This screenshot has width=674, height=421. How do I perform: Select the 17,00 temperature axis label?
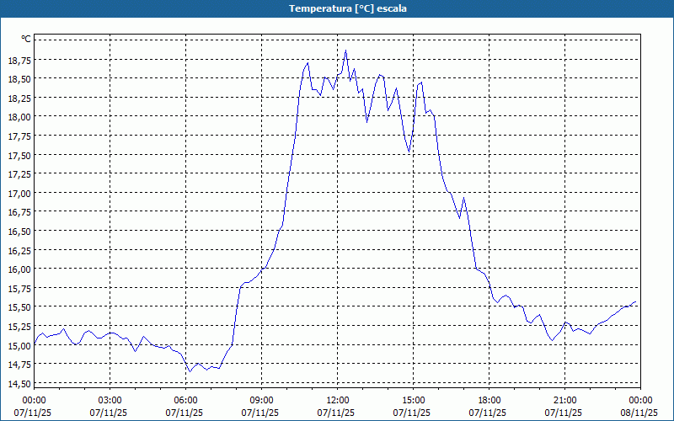tap(19, 194)
